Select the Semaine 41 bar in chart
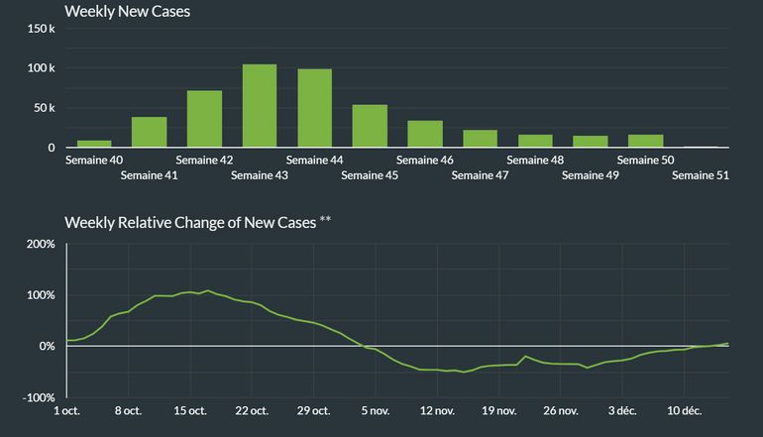The image size is (763, 437). pos(150,133)
